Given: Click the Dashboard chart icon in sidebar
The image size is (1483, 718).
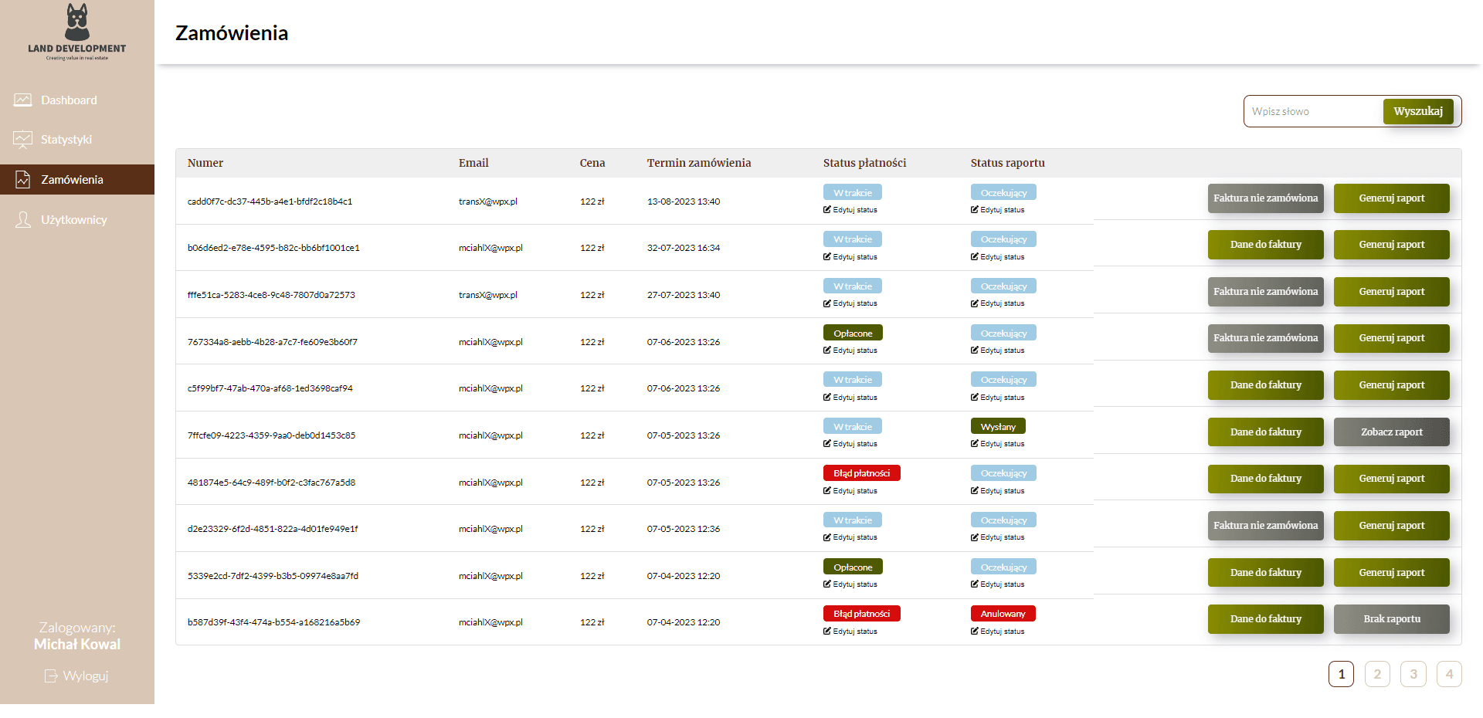Looking at the screenshot, I should 23,100.
